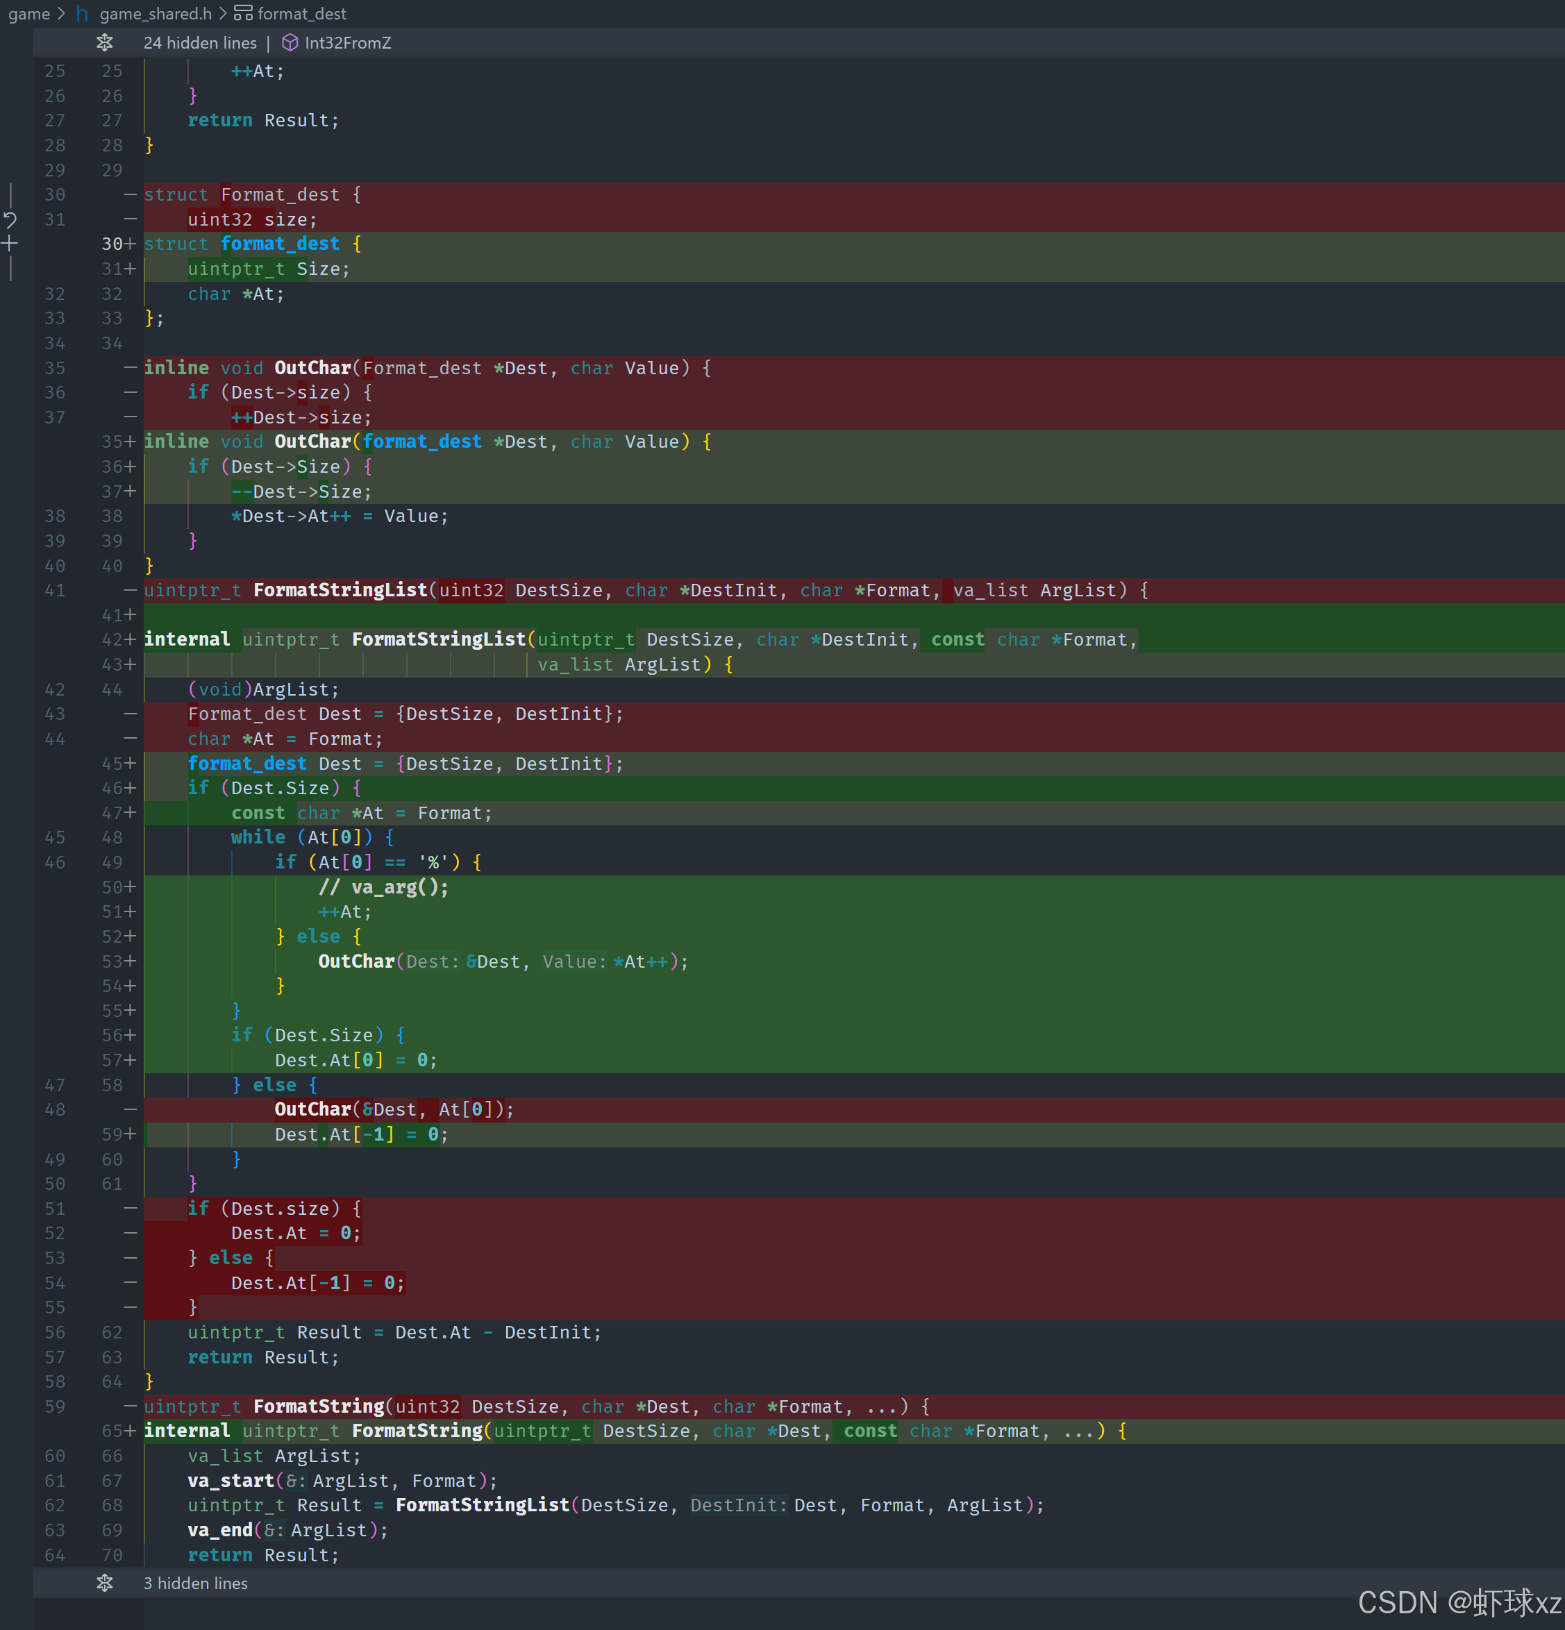The height and width of the screenshot is (1630, 1565).
Task: Click added OutChar line with 'format_dest *Dest'
Action: tap(428, 442)
